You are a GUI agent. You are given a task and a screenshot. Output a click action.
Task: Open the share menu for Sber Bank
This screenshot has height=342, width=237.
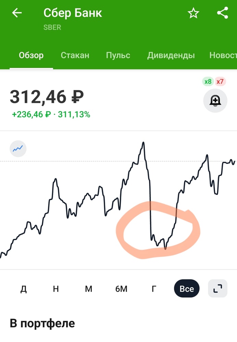pyautogui.click(x=223, y=13)
